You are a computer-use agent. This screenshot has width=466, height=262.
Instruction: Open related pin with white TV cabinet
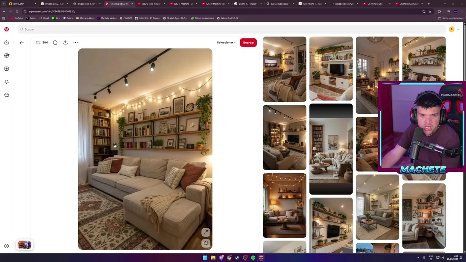coord(331,68)
